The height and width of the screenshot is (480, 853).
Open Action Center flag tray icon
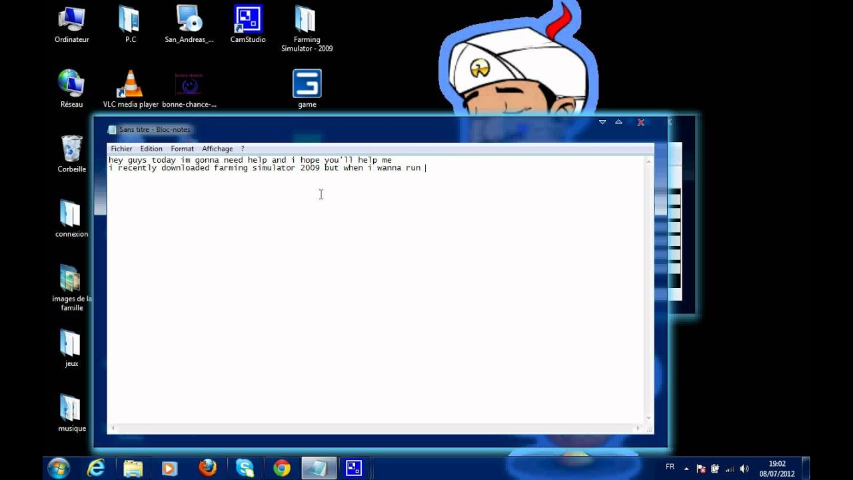click(701, 469)
